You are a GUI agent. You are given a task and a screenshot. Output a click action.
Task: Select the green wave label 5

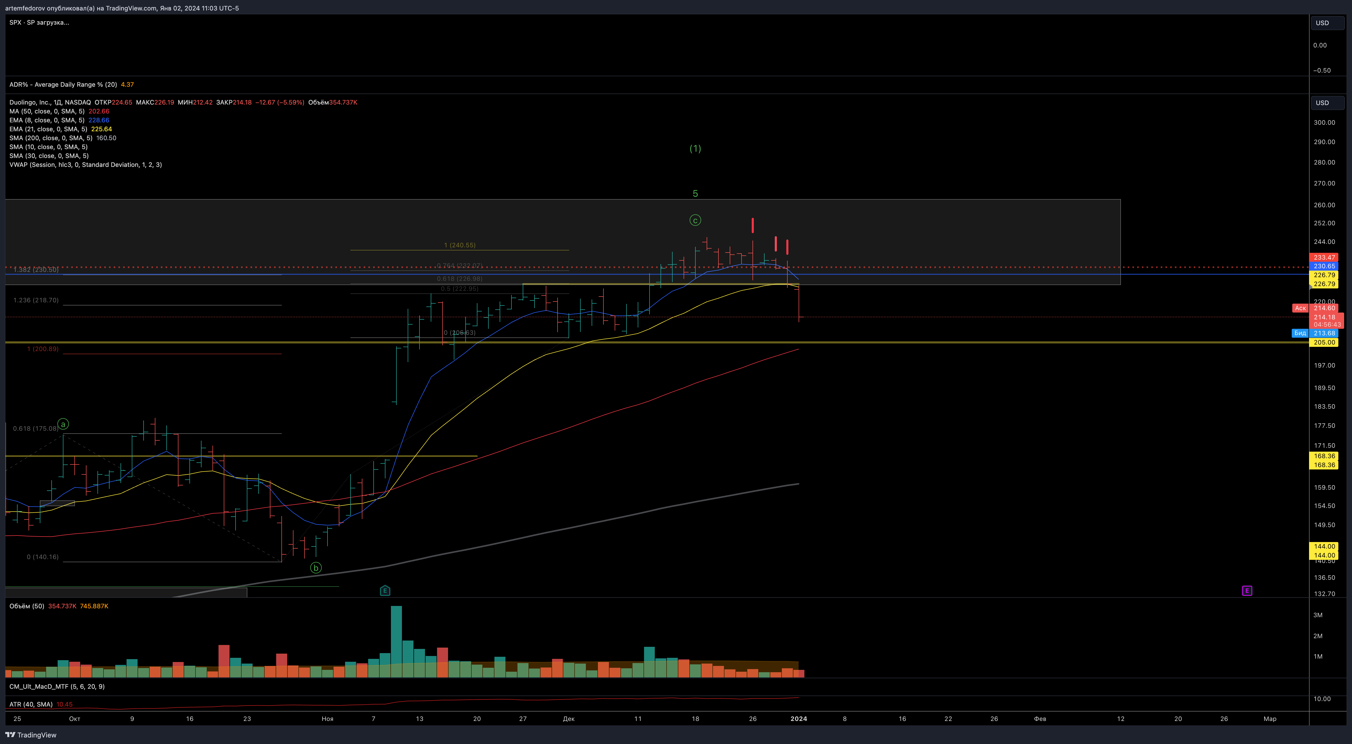(695, 194)
